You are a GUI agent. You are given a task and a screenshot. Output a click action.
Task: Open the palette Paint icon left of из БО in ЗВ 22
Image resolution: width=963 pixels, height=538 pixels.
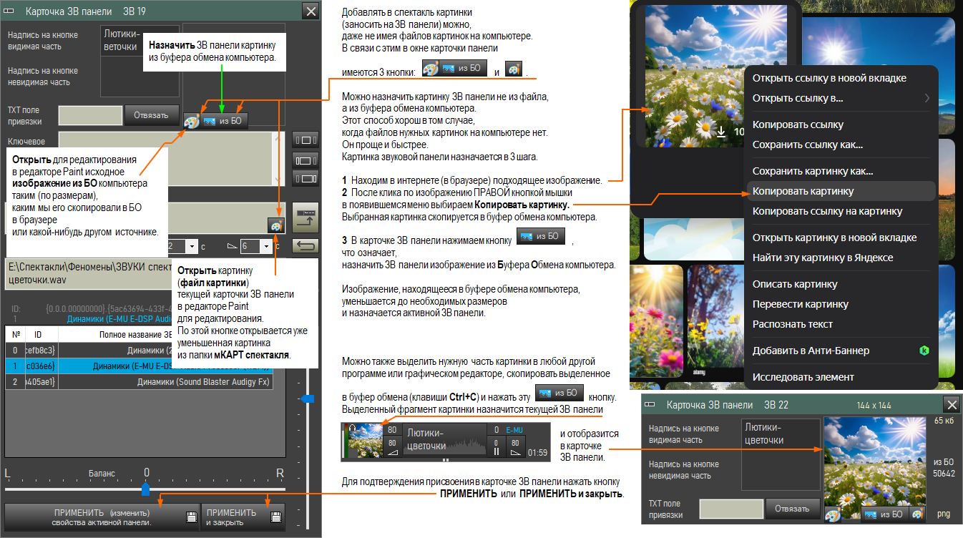(x=832, y=514)
